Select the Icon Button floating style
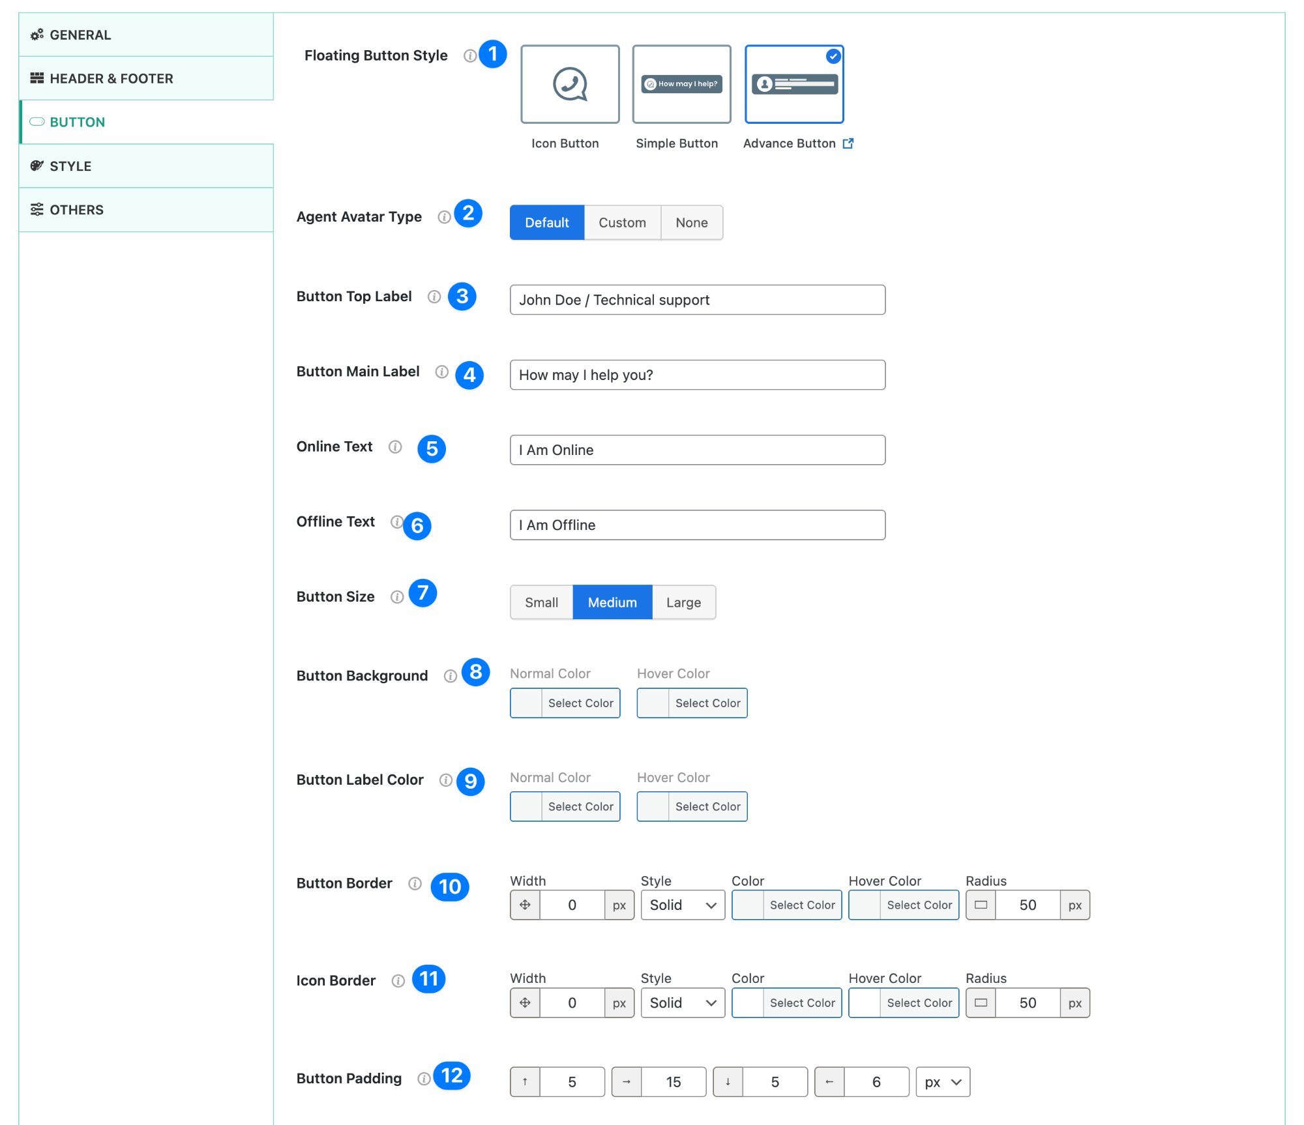This screenshot has height=1125, width=1304. [569, 84]
